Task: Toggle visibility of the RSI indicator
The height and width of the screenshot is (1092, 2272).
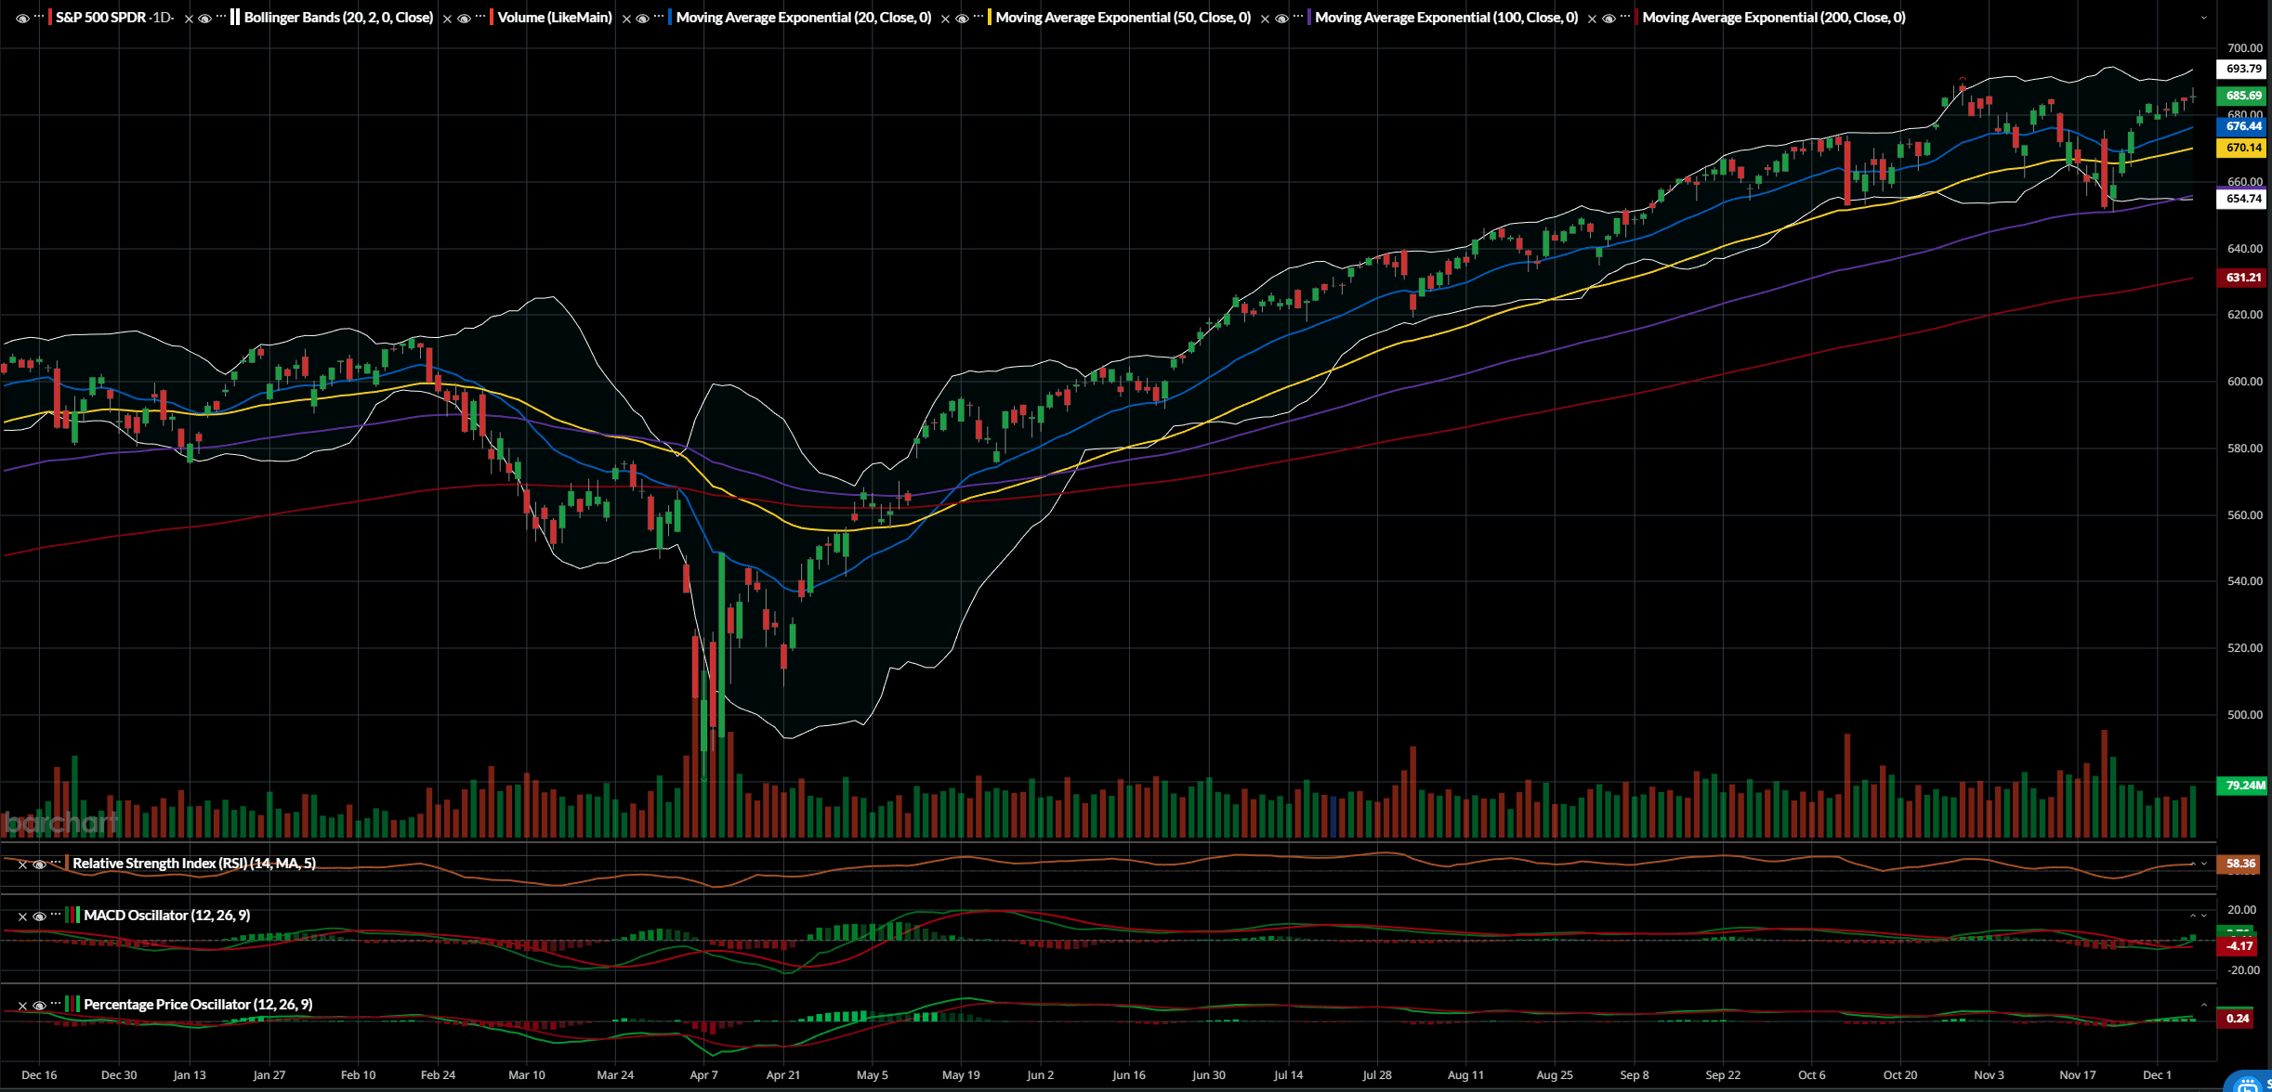Action: click(x=39, y=864)
